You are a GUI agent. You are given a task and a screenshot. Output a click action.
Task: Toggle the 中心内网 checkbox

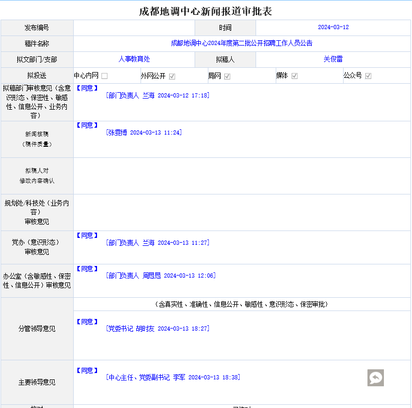tap(104, 76)
